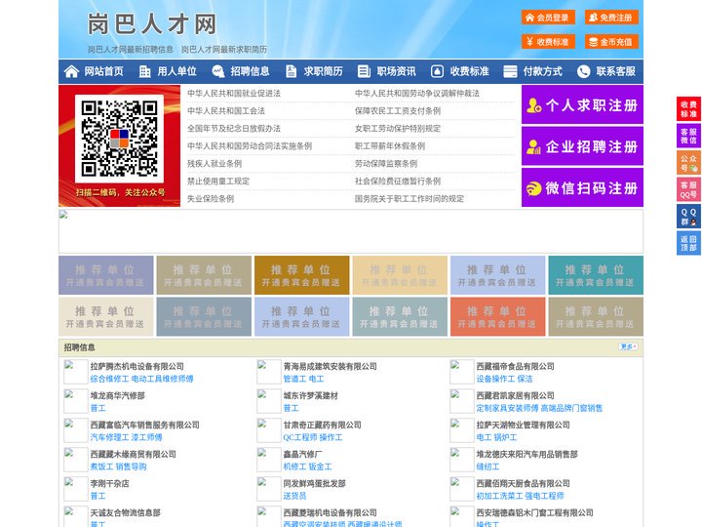Click the side 客服QQ号 floating icon
Image resolution: width=702 pixels, height=527 pixels.
click(x=688, y=189)
